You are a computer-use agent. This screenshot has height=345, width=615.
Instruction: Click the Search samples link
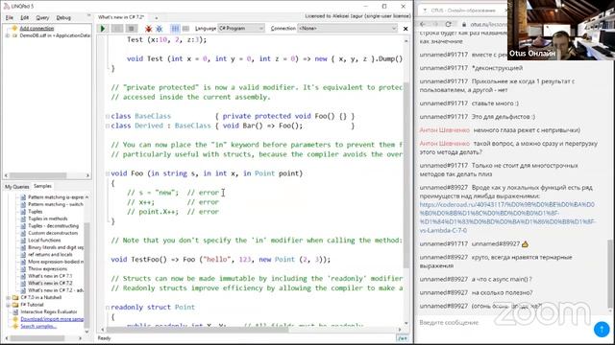tap(38, 326)
